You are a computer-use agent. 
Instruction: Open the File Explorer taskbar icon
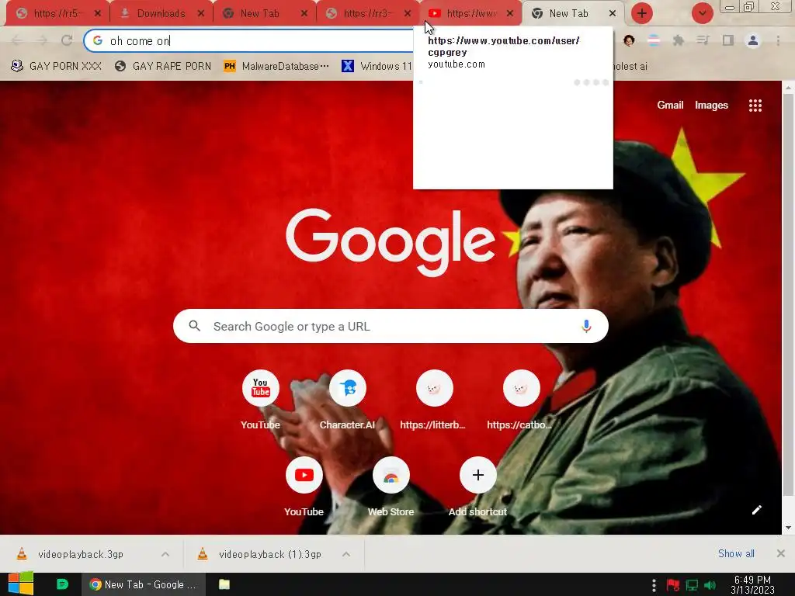[x=224, y=584]
